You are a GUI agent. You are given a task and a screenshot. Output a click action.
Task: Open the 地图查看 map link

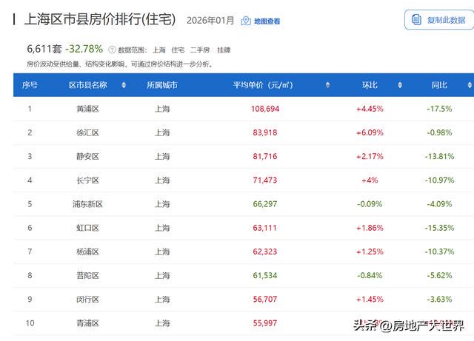click(x=267, y=21)
